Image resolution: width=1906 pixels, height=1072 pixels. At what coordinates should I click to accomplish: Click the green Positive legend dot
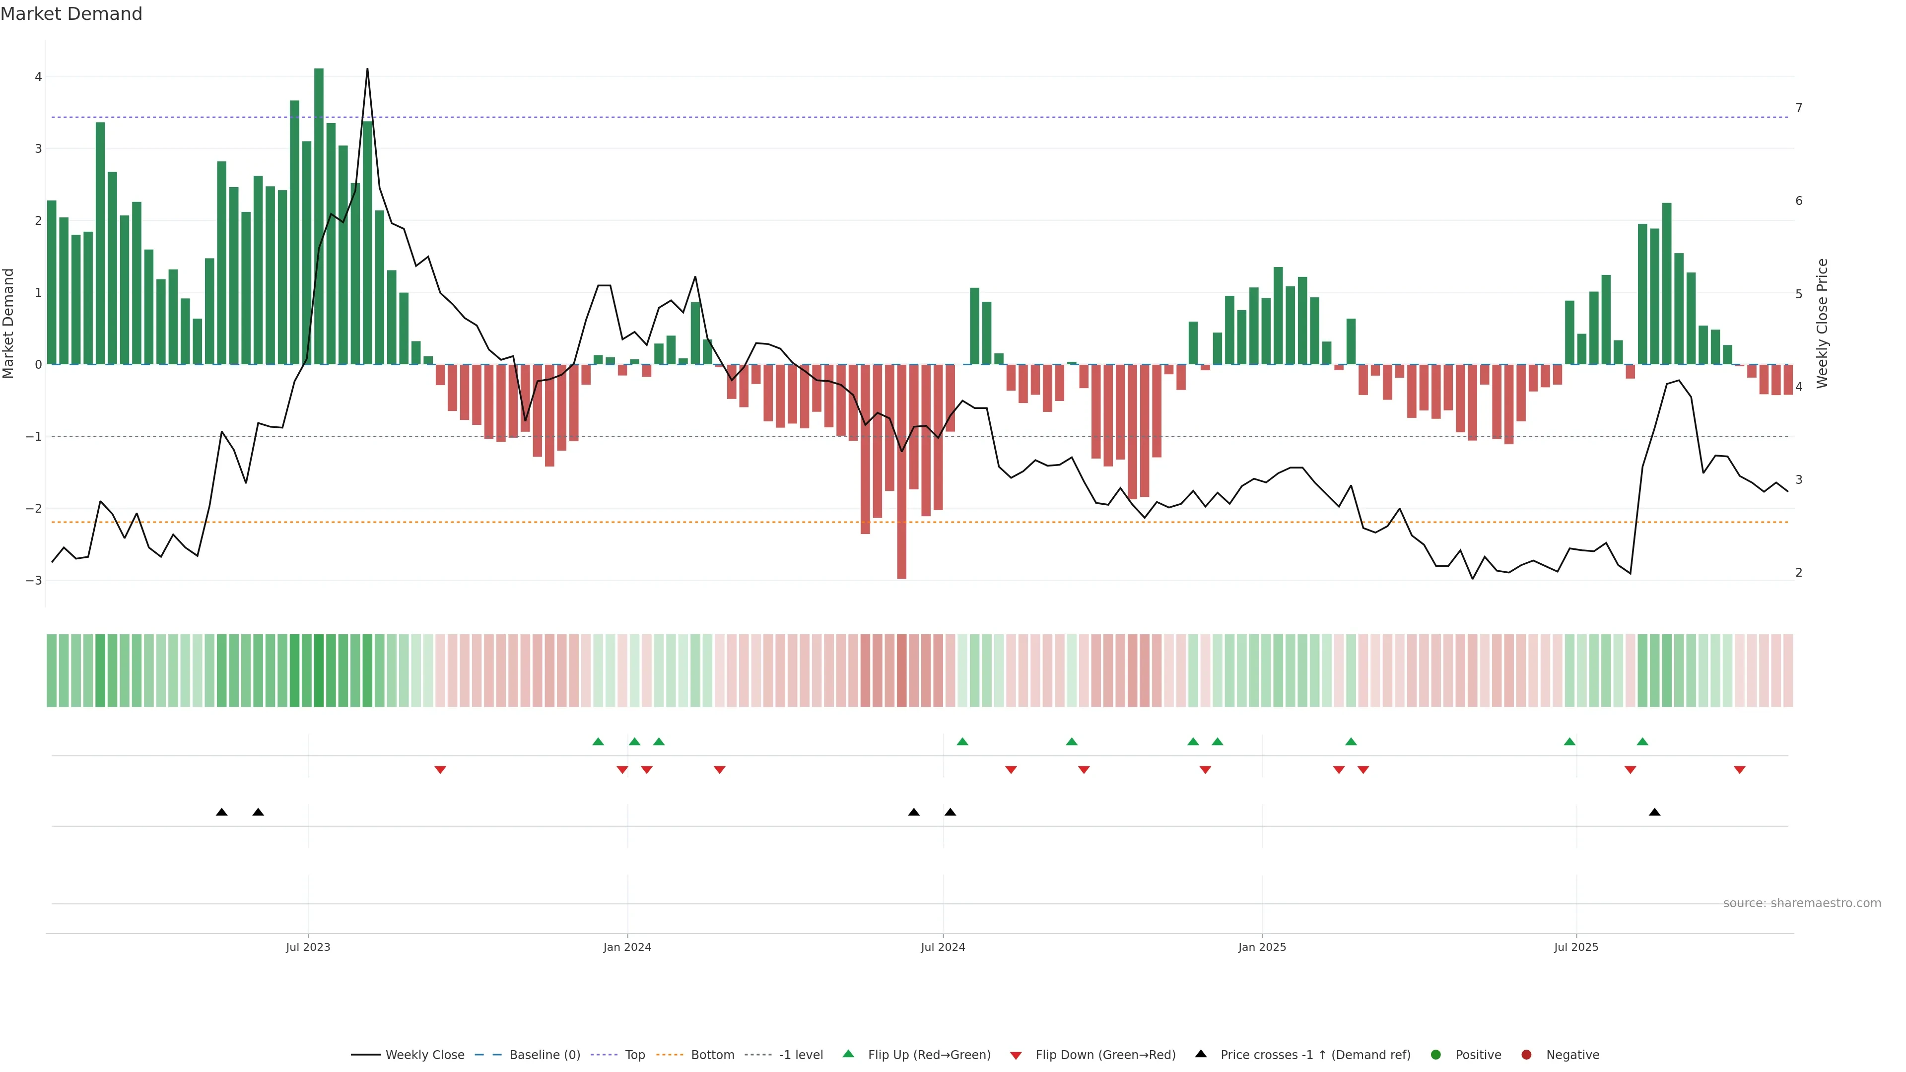1436,1054
